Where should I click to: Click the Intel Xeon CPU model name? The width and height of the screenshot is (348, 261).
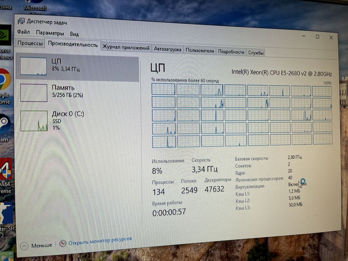[282, 73]
